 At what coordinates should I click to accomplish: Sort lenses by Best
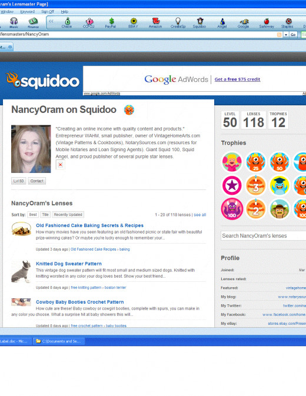coord(33,215)
